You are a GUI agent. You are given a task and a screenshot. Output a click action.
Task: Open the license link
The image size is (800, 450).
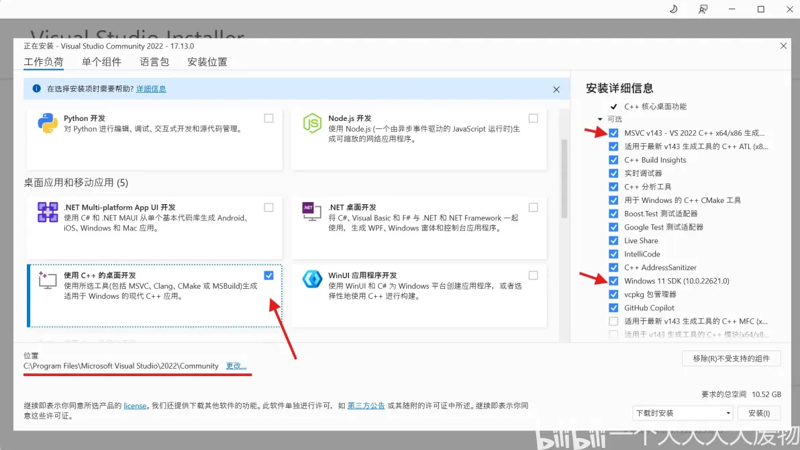click(x=135, y=406)
